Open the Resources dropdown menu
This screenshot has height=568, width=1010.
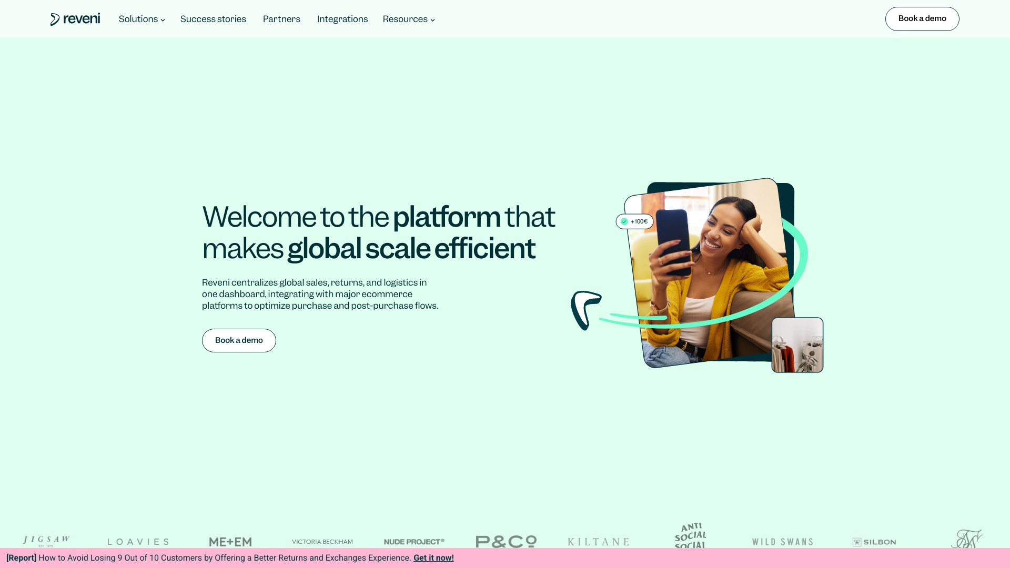[x=409, y=19]
